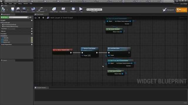Collapse the EventGraph tree node
Screen dimensions: 188x105
coord(1,22)
